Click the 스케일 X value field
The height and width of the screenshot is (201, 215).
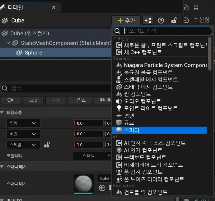[88, 145]
